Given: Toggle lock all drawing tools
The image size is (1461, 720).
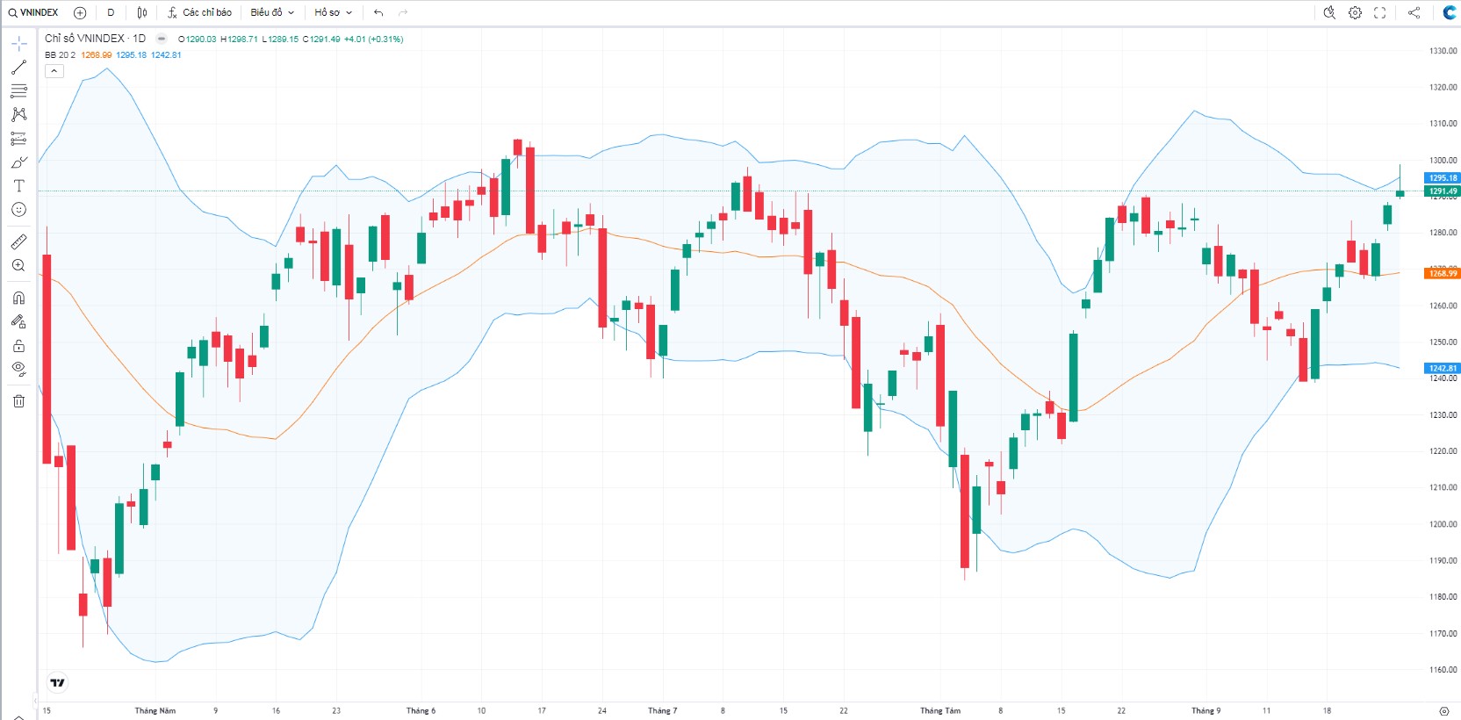Looking at the screenshot, I should click(18, 345).
